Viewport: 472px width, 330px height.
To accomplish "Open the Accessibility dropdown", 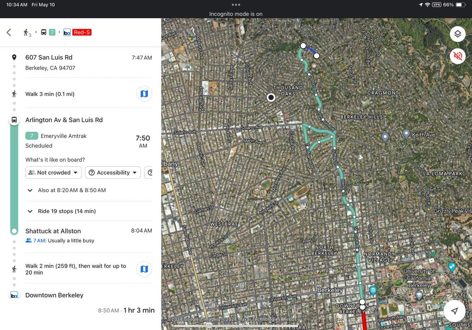I will pyautogui.click(x=113, y=172).
